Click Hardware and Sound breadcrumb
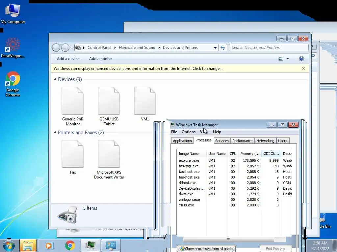The height and width of the screenshot is (252, 337). [137, 48]
